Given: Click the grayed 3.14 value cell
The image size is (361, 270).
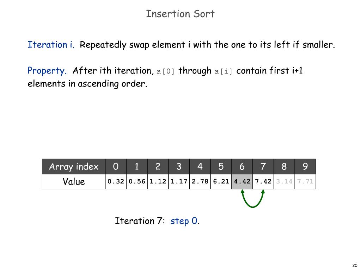Looking at the screenshot, I should coord(284,182).
